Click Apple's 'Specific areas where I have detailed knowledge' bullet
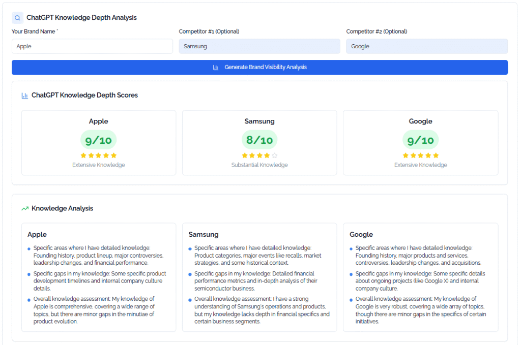Image resolution: width=521 pixels, height=345 pixels. [x=98, y=256]
